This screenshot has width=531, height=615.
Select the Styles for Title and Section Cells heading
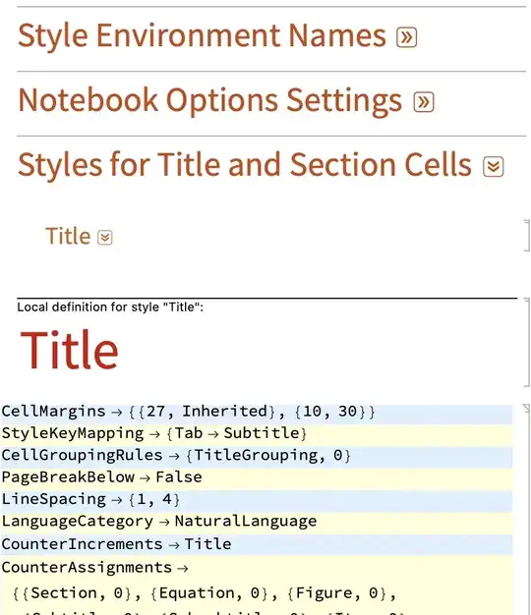pyautogui.click(x=245, y=165)
